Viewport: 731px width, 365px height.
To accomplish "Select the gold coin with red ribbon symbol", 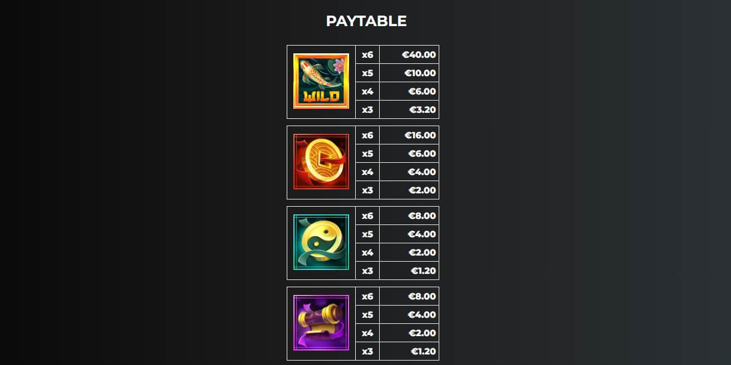I will point(321,162).
